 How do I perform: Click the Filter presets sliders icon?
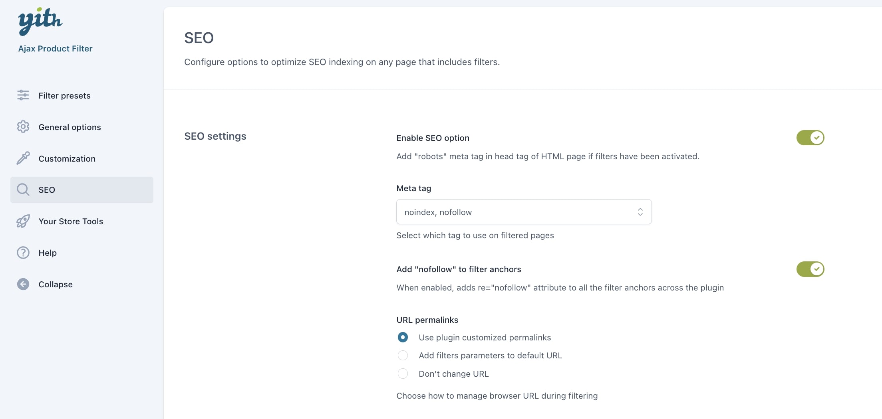[x=23, y=95]
